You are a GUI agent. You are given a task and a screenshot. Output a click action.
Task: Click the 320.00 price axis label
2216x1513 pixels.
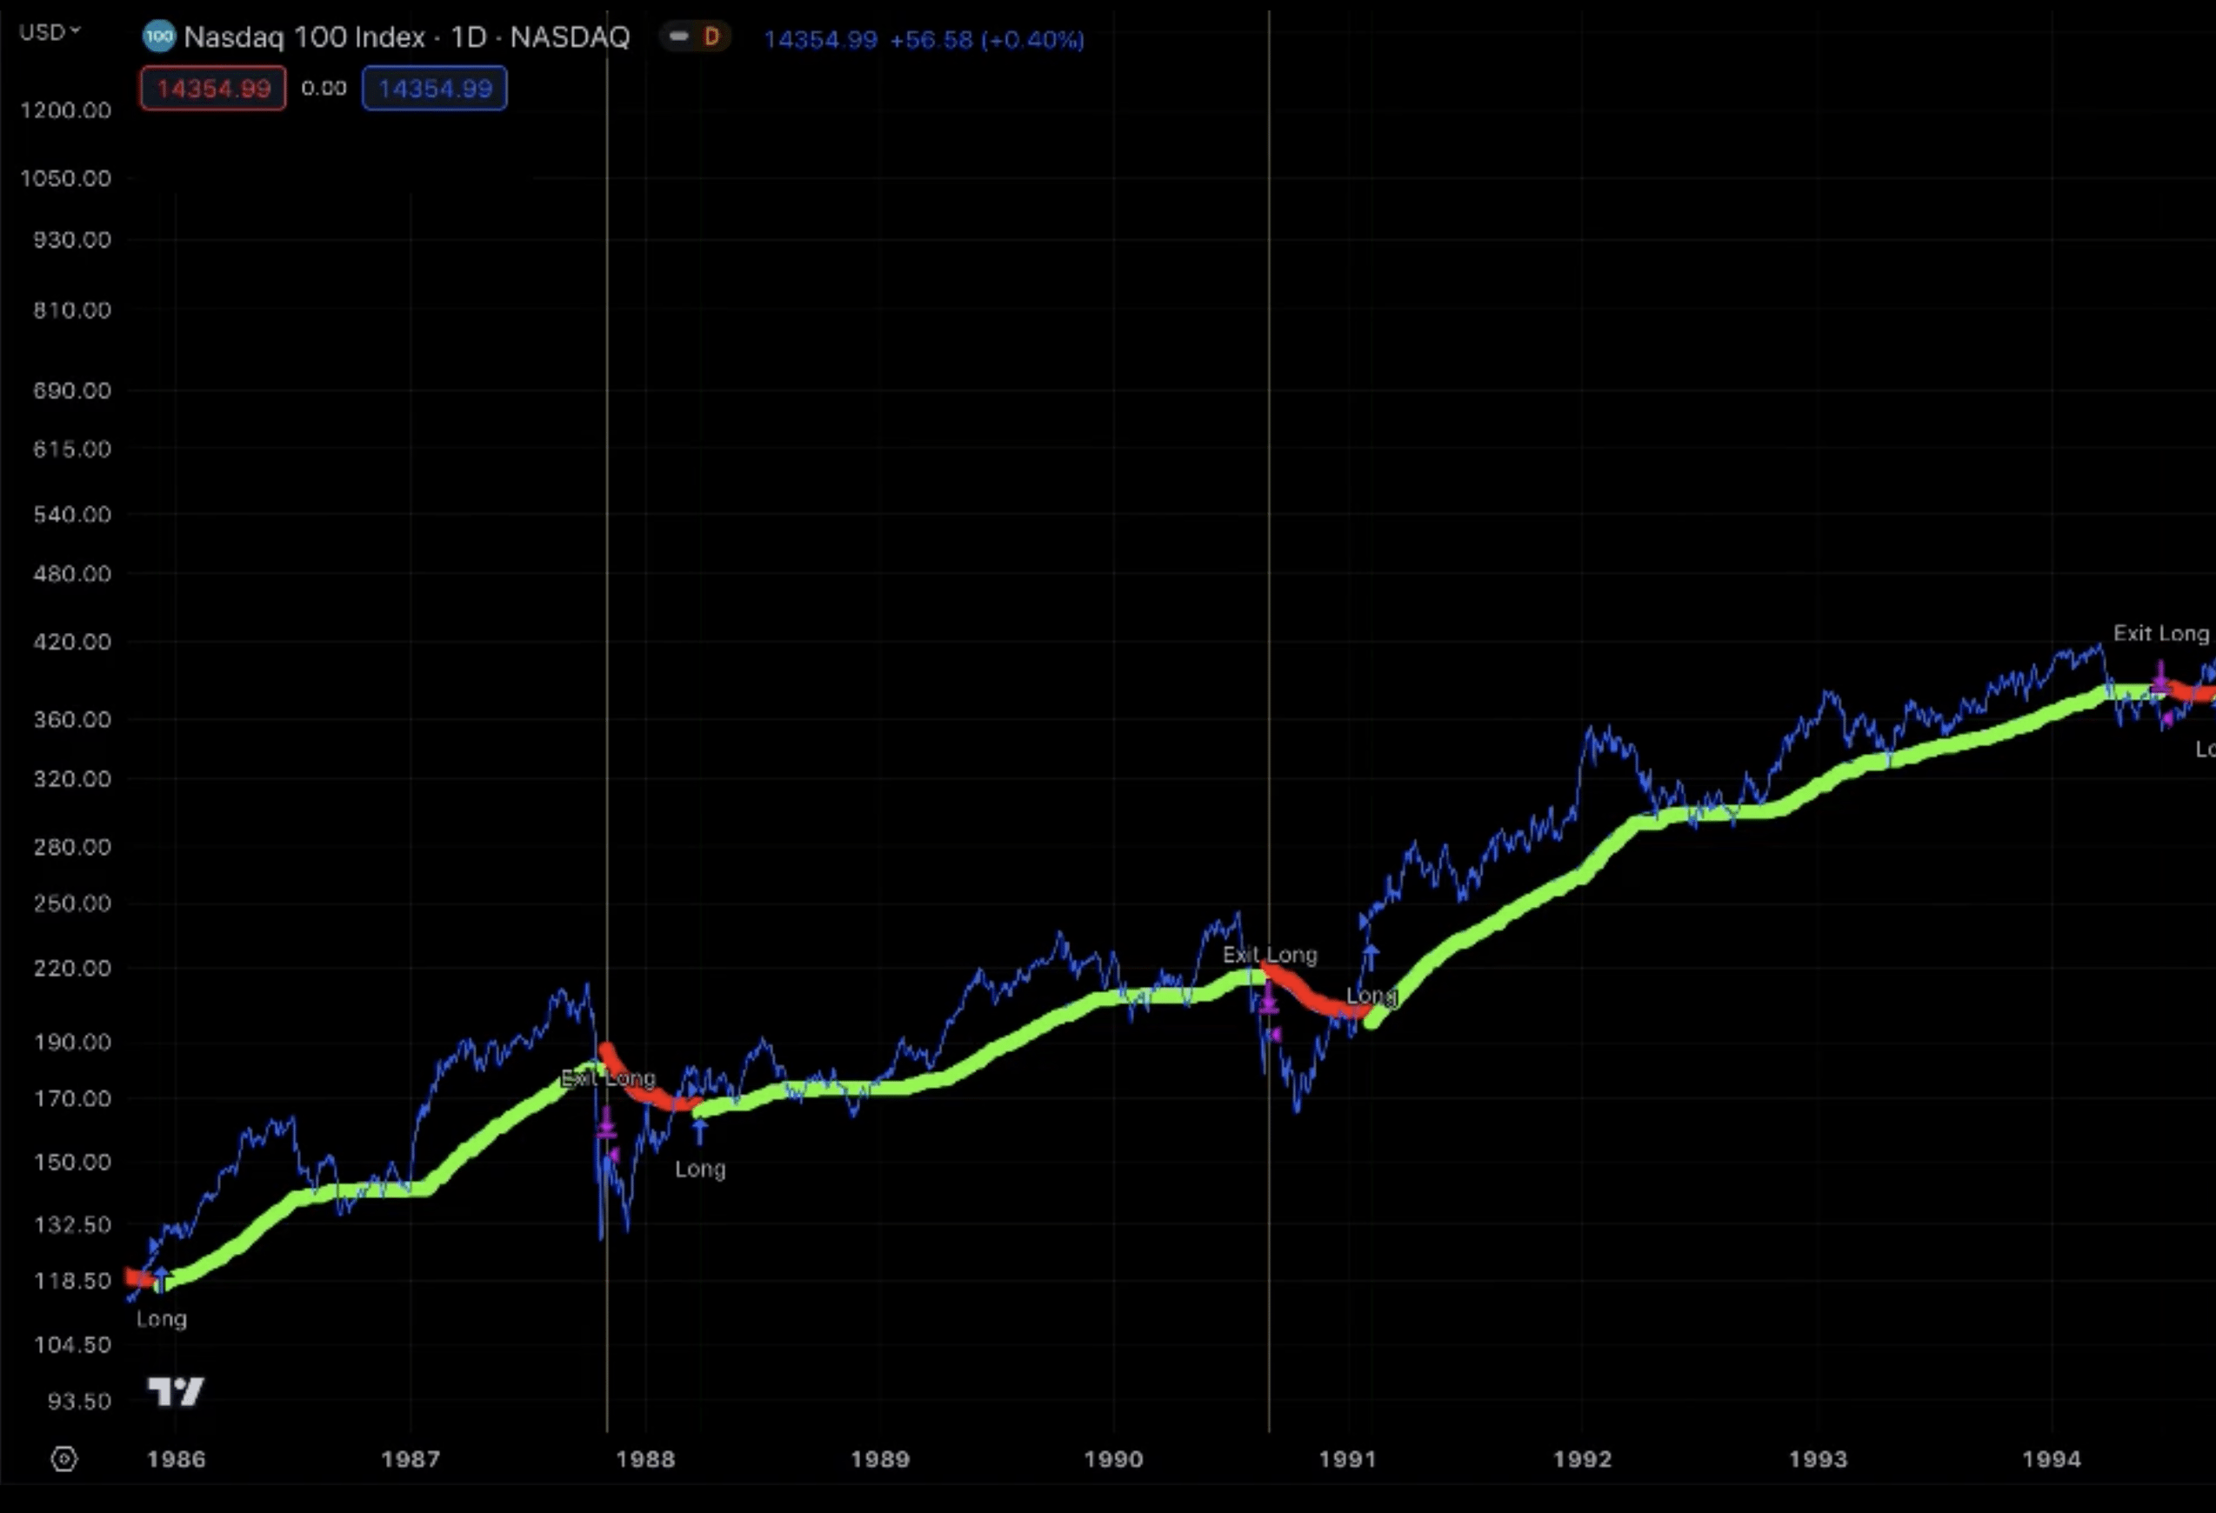coord(72,779)
